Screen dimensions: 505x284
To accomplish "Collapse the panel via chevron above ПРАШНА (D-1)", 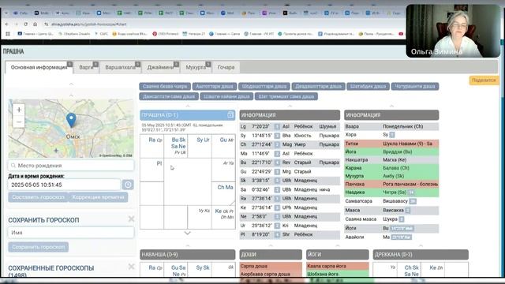I will click(x=188, y=106).
